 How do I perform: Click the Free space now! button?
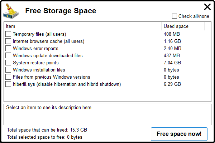179,134
